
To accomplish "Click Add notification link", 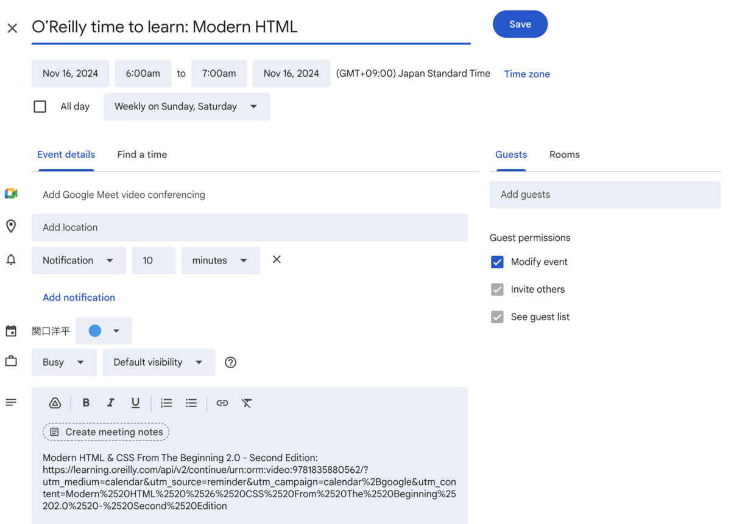I will click(x=79, y=298).
